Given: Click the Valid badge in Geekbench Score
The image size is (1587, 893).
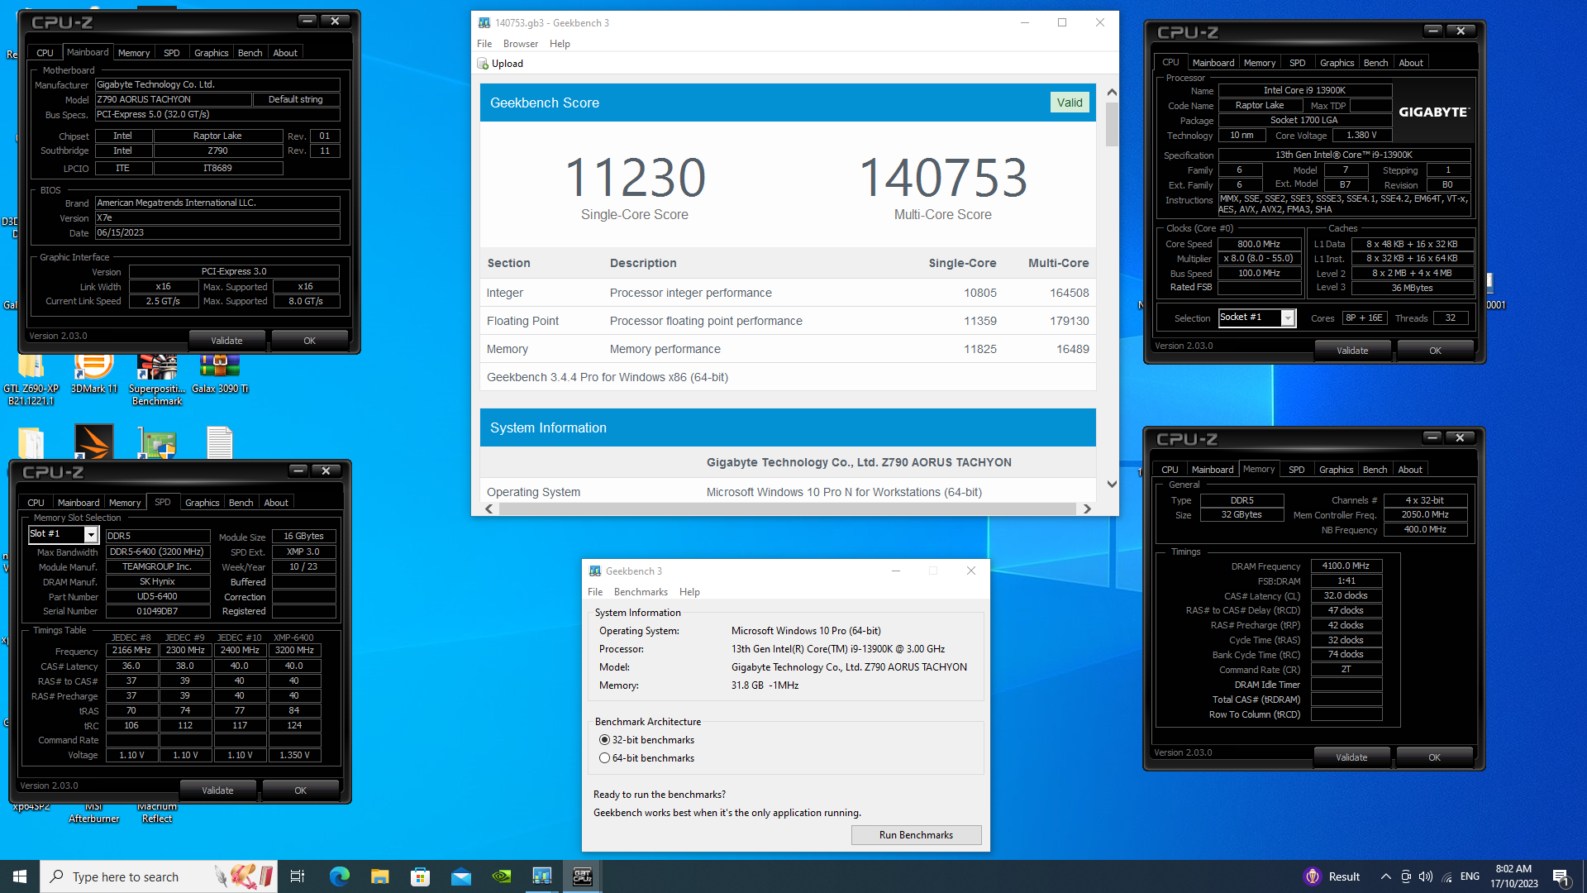Looking at the screenshot, I should click(1070, 103).
